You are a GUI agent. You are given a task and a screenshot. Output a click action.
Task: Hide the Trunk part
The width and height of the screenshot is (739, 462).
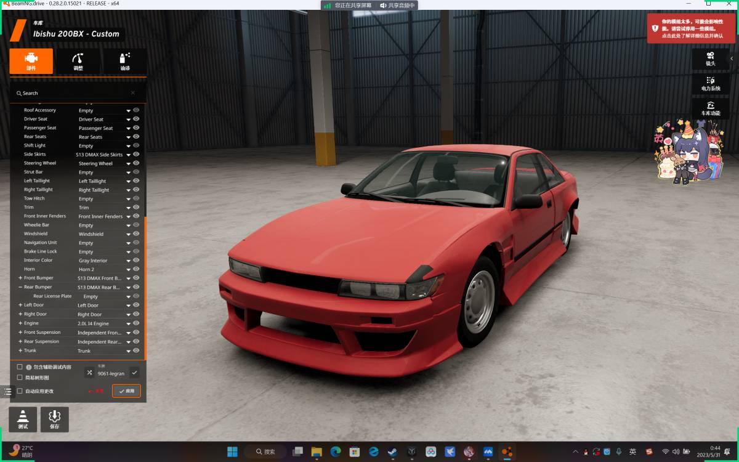[136, 351]
